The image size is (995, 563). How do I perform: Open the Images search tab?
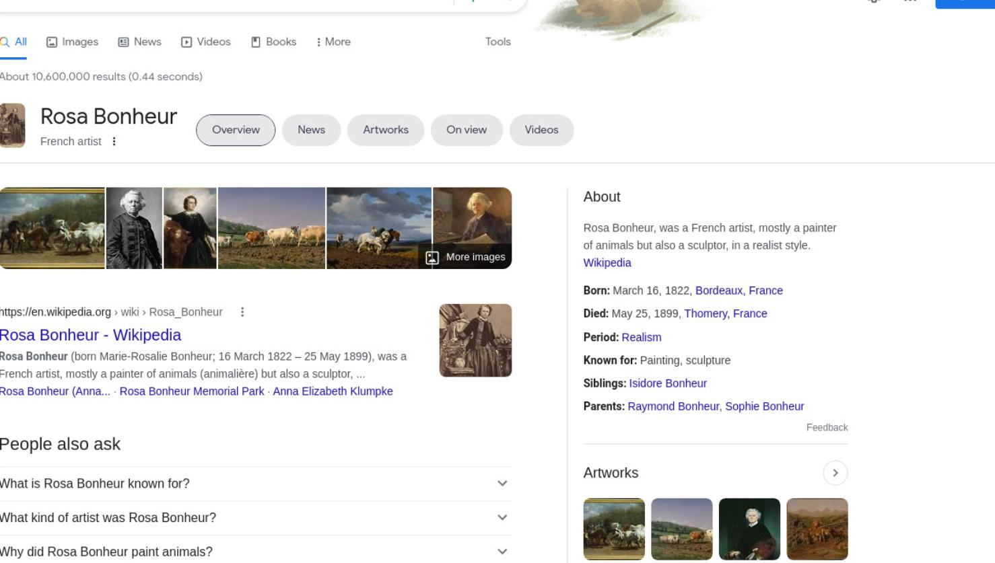tap(72, 42)
